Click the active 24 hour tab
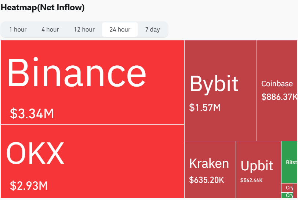298x200 pixels. (x=120, y=29)
